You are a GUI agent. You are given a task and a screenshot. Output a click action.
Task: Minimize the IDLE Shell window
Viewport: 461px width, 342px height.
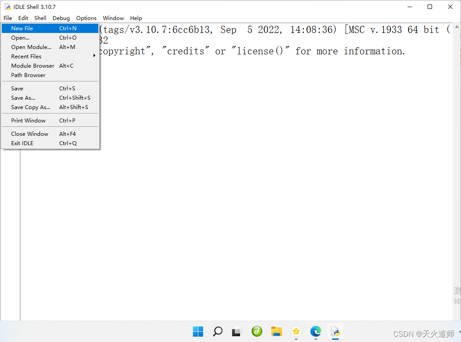410,7
